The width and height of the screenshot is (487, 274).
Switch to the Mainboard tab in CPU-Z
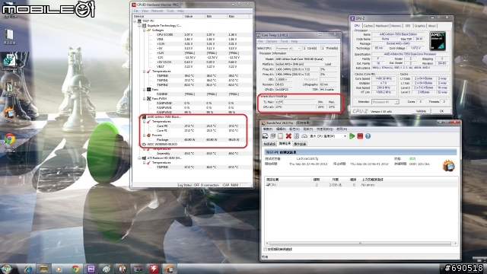[382, 26]
